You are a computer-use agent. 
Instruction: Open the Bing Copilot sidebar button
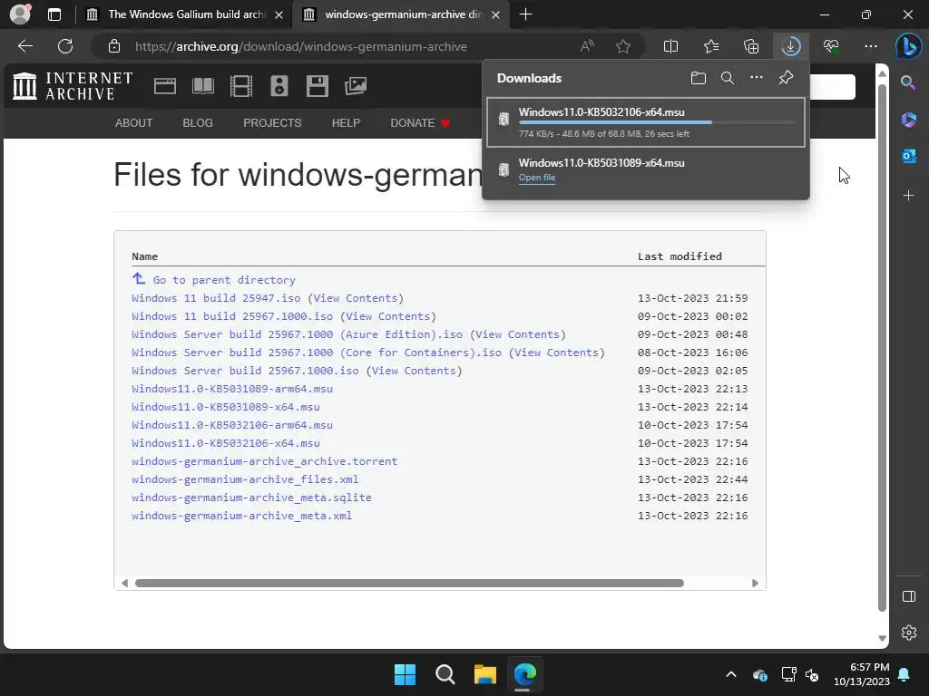tap(908, 46)
